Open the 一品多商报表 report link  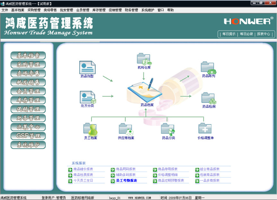click(x=210, y=181)
